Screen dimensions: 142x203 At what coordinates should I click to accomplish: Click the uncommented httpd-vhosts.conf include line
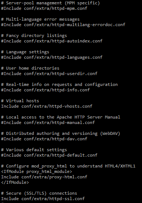click(47, 106)
